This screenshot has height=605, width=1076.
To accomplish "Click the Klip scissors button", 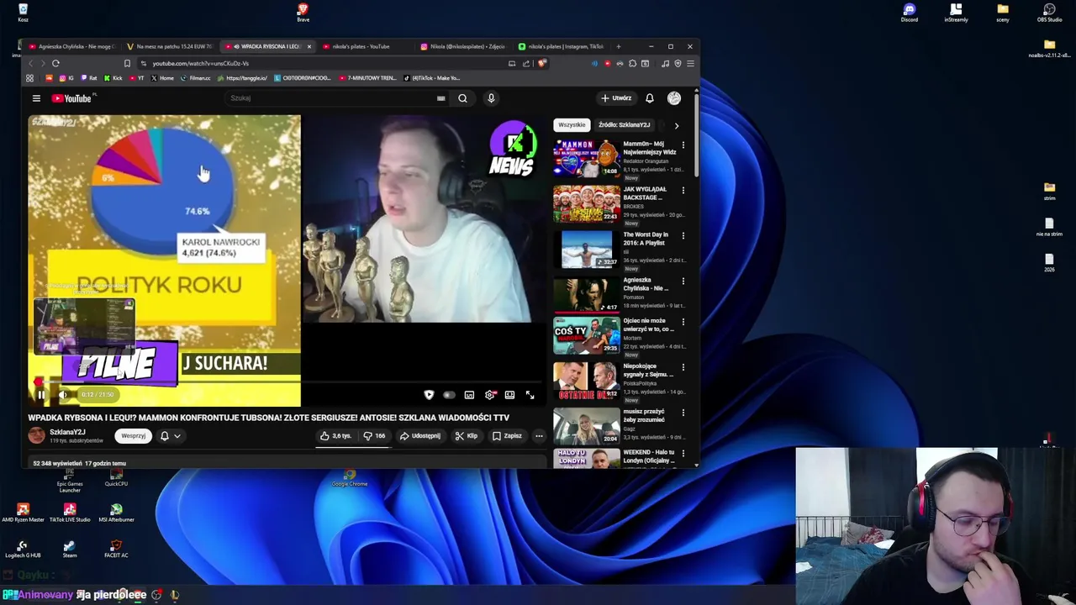I will (x=467, y=436).
